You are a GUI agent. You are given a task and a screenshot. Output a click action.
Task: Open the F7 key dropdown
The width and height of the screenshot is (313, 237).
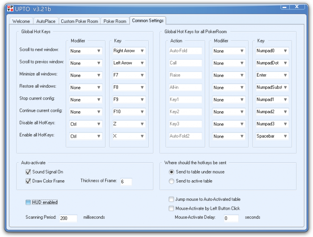(129, 75)
